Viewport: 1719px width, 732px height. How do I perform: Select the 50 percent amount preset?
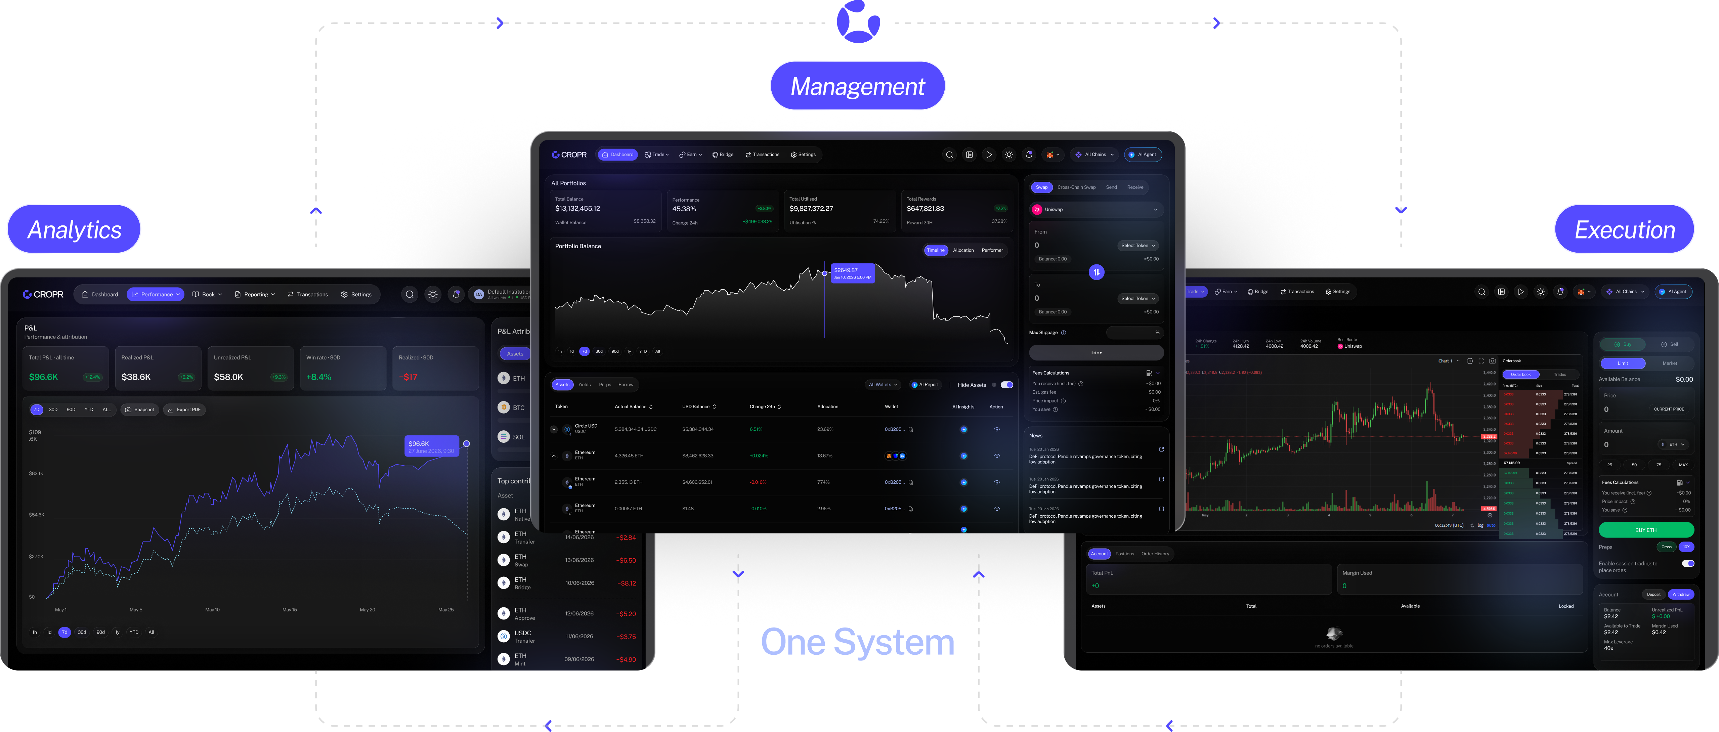pyautogui.click(x=1634, y=465)
